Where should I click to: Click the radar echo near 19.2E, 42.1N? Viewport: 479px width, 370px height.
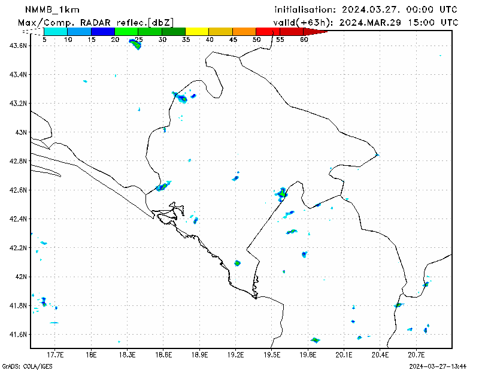click(237, 263)
